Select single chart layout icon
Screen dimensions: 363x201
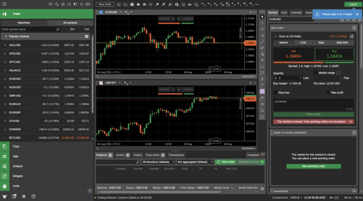[x=138, y=5]
